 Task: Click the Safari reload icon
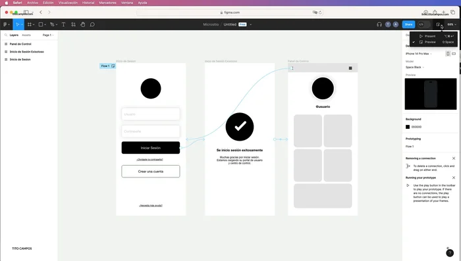pyautogui.click(x=320, y=12)
